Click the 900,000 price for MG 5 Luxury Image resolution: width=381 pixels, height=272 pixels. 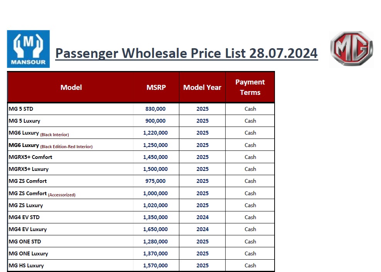point(155,121)
